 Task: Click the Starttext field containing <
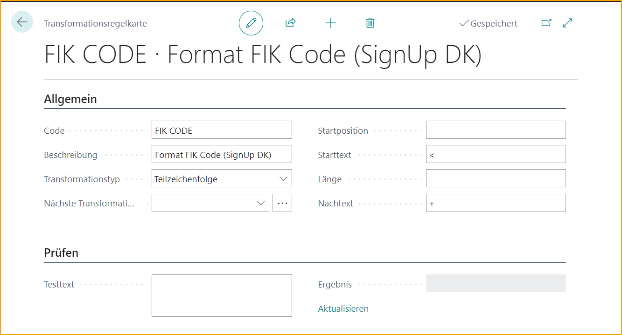pos(496,155)
